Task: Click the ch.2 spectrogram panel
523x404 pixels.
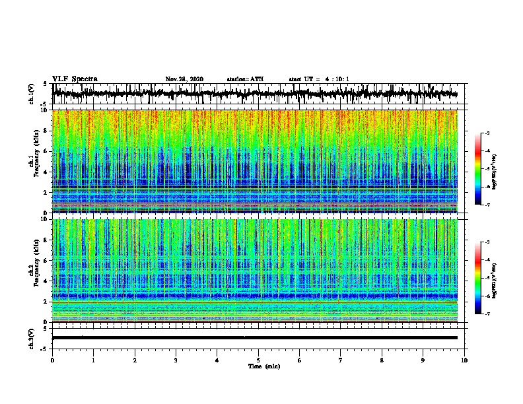Action: (x=255, y=271)
